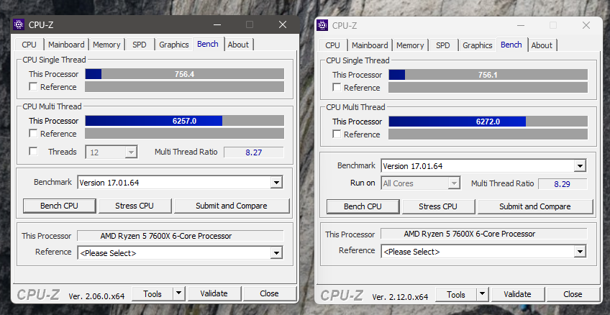Enable Multi Thread Reference checkbox in left window
Viewport: 610px width, 315px height.
pyautogui.click(x=34, y=133)
